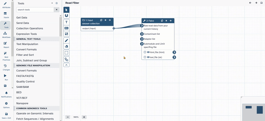The height and width of the screenshot is (121, 265).
Task: Click arrow icon on Input collection node
Action: 110,20
